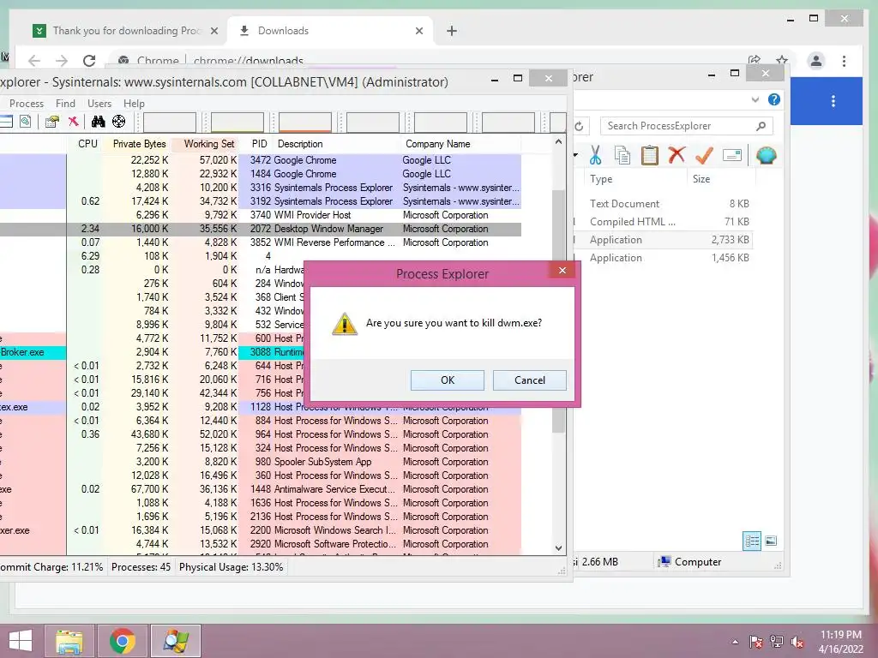Select the Microsoft Software Protection row
This screenshot has width=878, height=658.
click(261, 544)
